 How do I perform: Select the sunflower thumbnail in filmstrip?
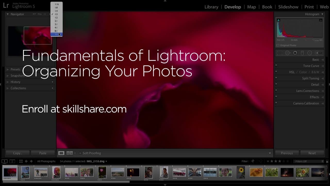[241, 172]
